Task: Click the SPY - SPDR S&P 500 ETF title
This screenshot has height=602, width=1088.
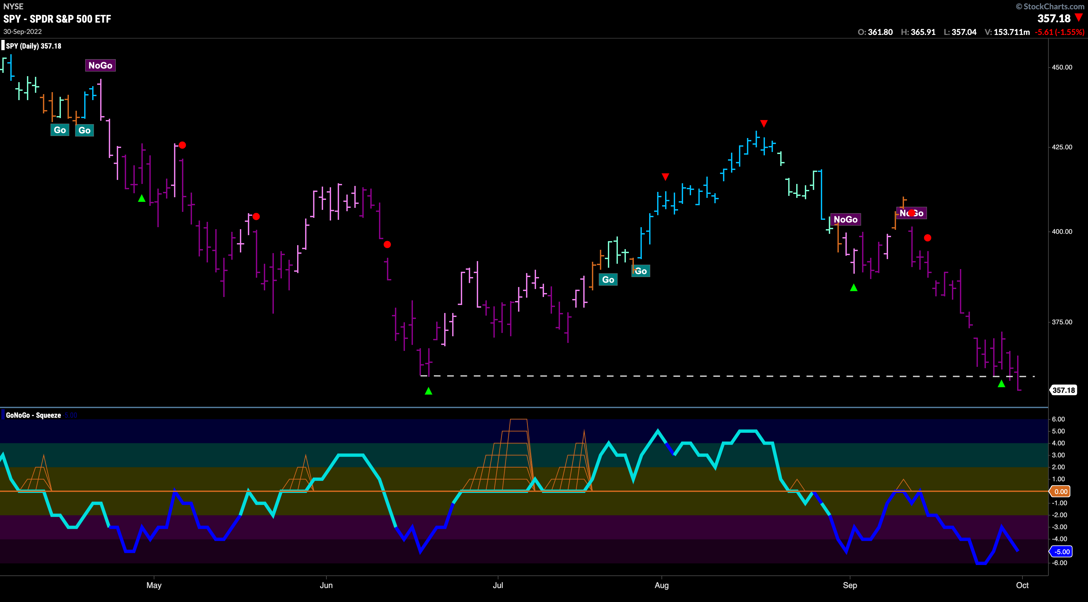Action: [x=57, y=19]
